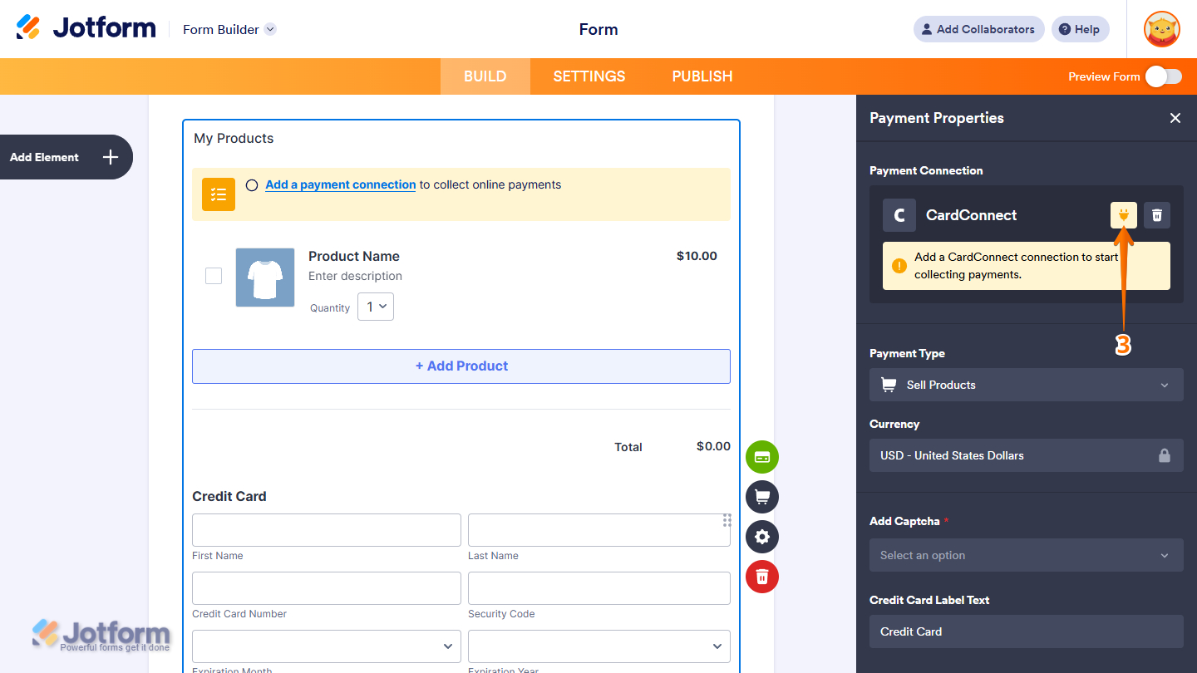This screenshot has width=1197, height=673.
Task: Click the Credit Card Label Text field
Action: (1026, 631)
